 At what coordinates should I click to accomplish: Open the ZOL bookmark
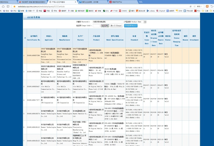click(106, 11)
